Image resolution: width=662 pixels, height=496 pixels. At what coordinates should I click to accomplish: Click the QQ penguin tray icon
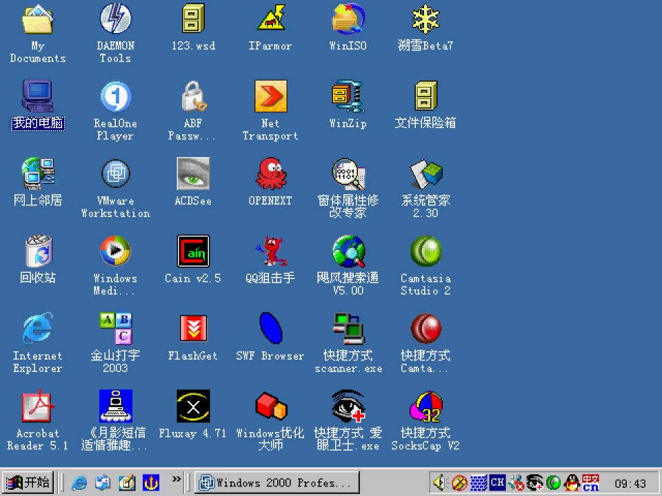click(572, 483)
